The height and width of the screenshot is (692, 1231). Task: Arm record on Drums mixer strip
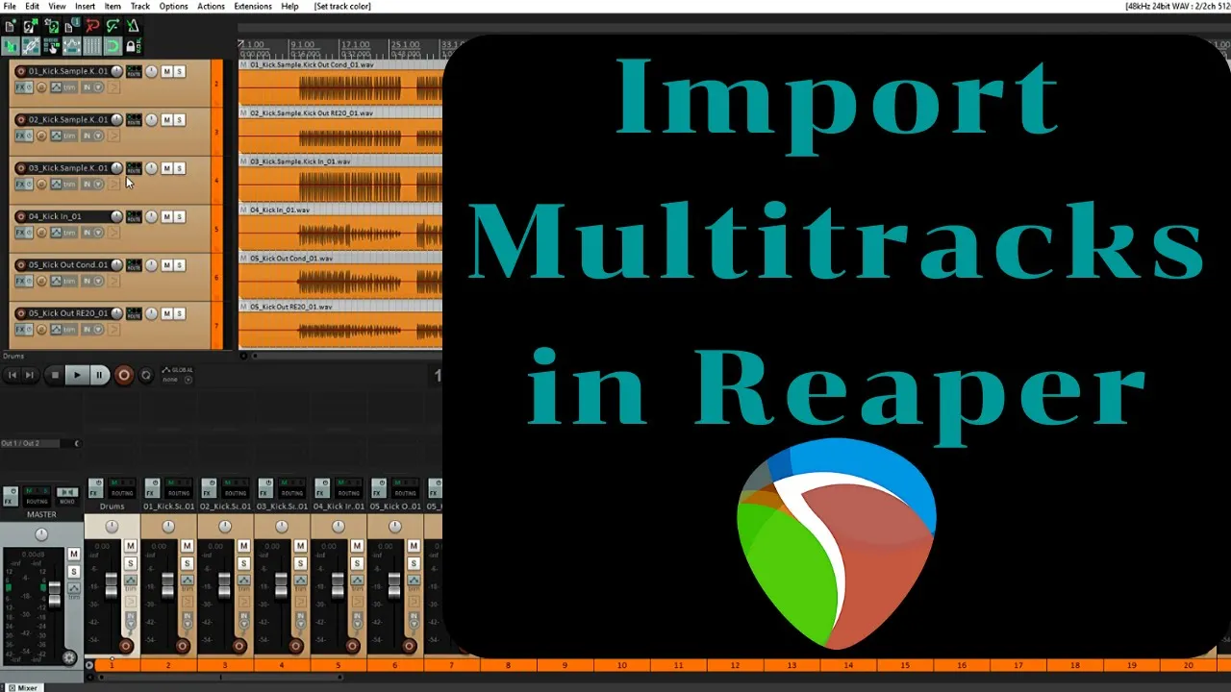pos(125,646)
